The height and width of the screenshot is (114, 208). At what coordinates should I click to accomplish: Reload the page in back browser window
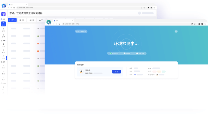pos(14,8)
